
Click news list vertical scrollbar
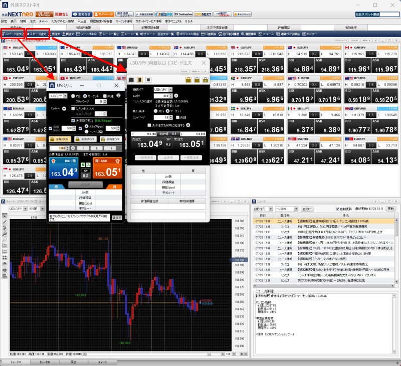[396, 251]
